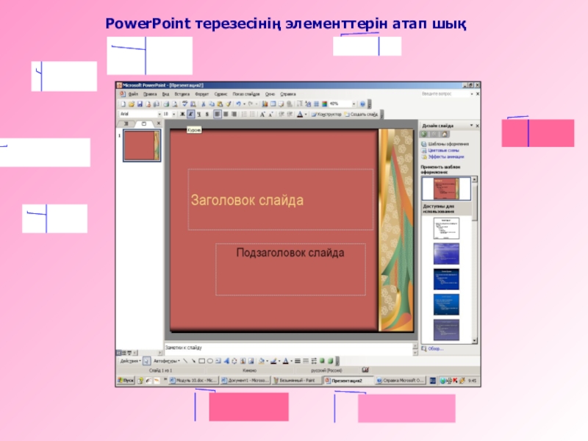Click the Cut scissors icon
Viewport: 588px width, 441px height.
(x=204, y=104)
